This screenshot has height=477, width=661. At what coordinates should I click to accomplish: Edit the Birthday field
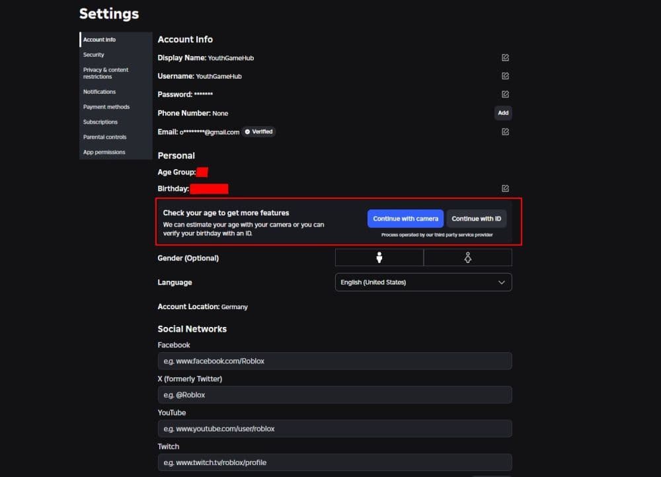pos(504,188)
